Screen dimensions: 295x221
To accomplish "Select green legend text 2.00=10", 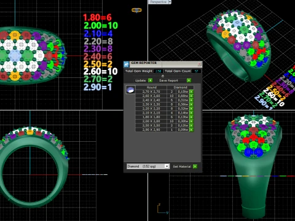I will [x=101, y=26].
